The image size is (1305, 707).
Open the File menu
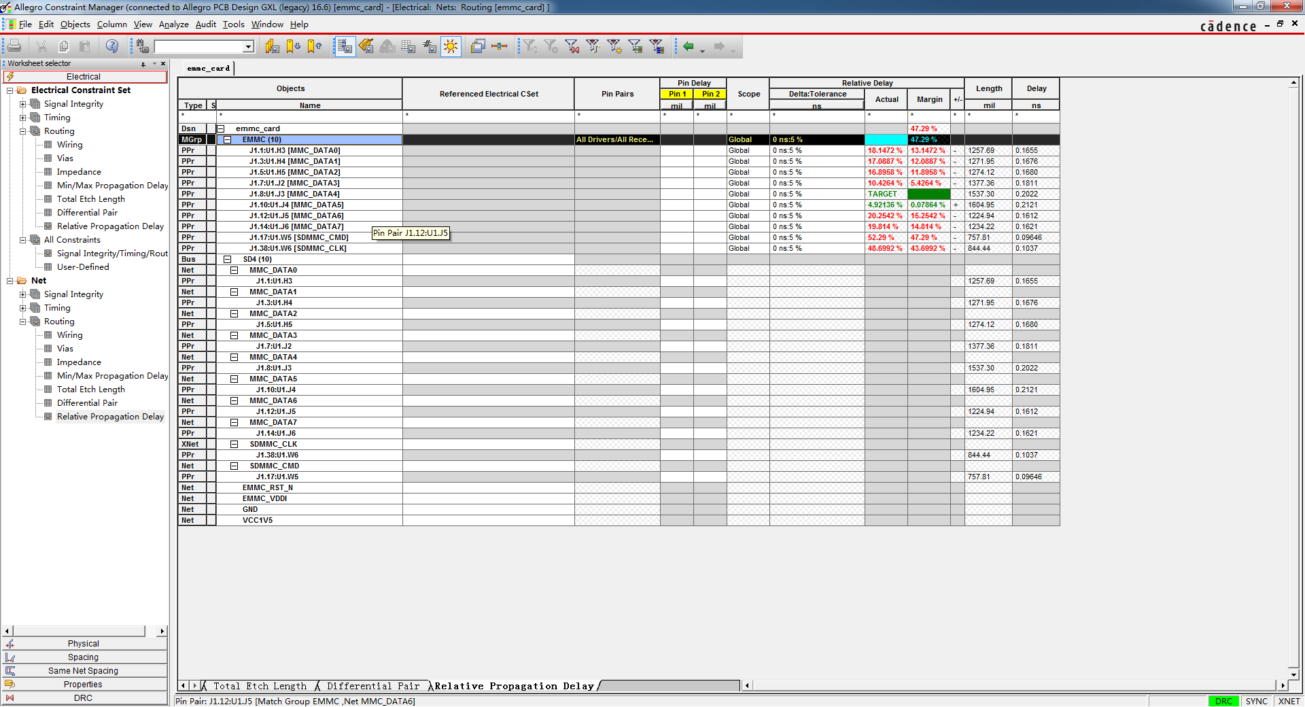(25, 24)
